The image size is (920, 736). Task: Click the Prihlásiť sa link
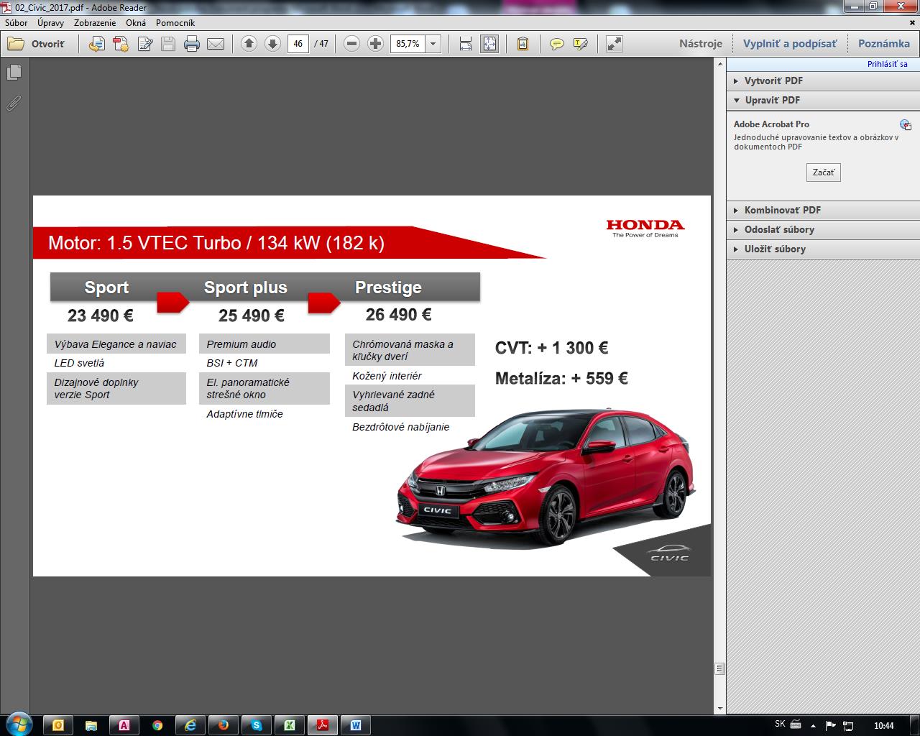click(x=887, y=64)
